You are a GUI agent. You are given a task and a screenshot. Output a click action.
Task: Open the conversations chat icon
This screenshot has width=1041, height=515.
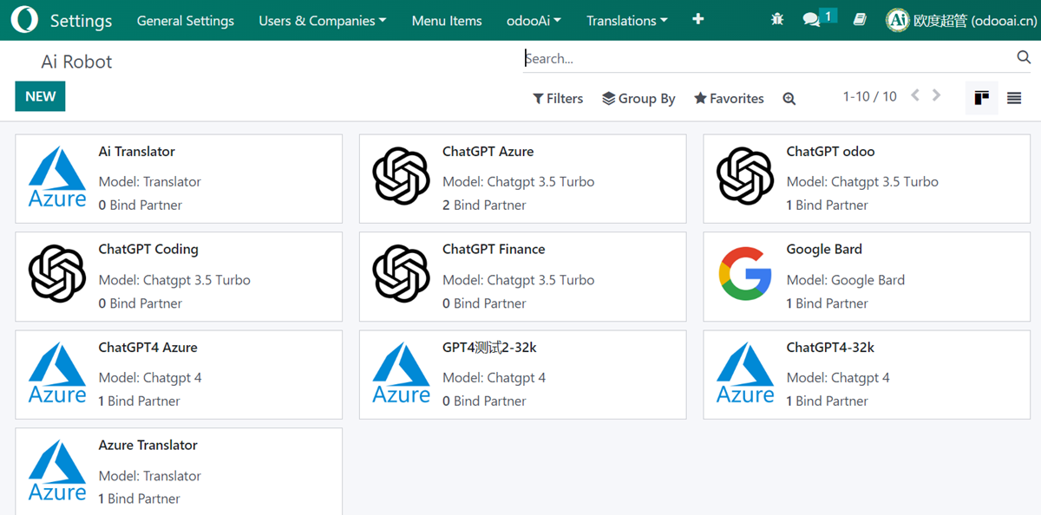pyautogui.click(x=811, y=19)
